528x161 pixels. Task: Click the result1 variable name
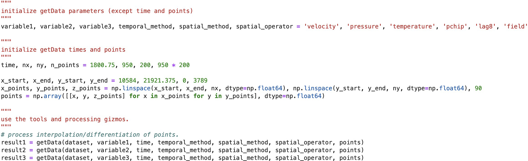(13, 142)
